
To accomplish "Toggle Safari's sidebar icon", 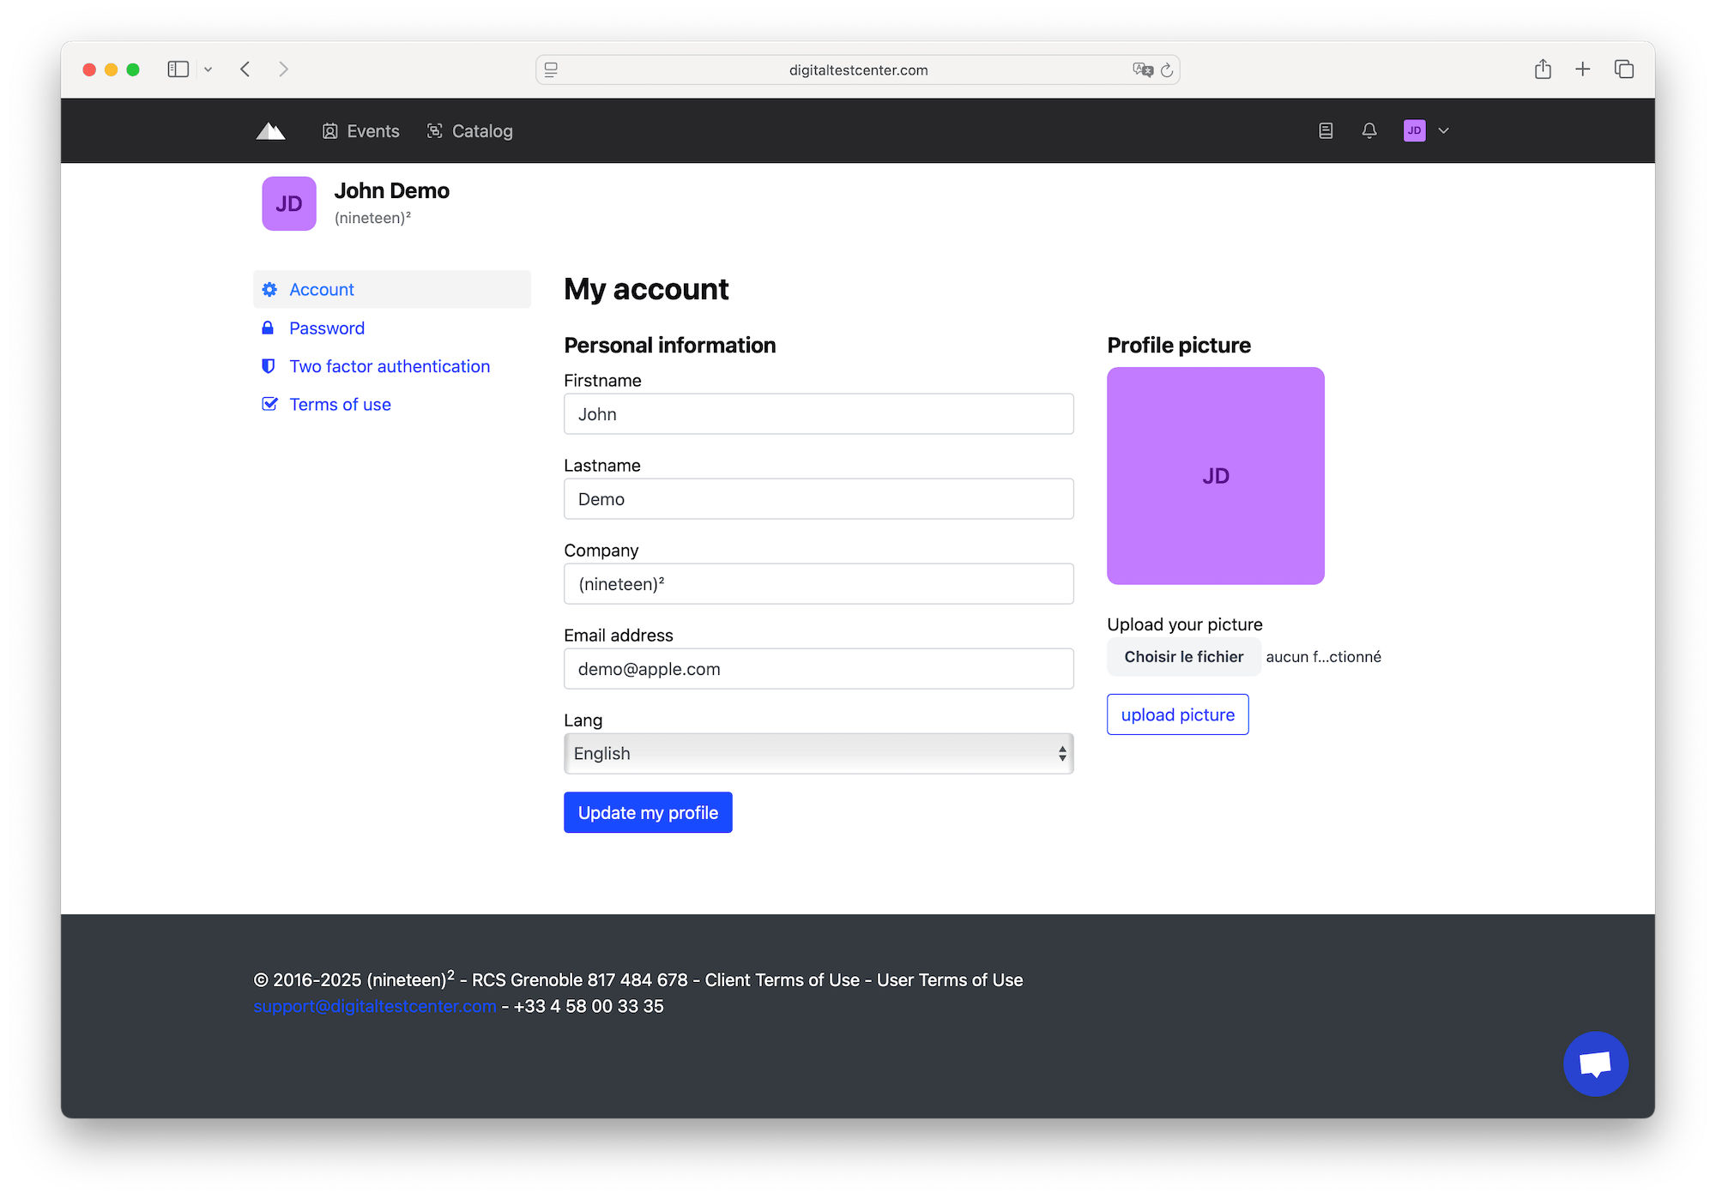I will tap(178, 69).
